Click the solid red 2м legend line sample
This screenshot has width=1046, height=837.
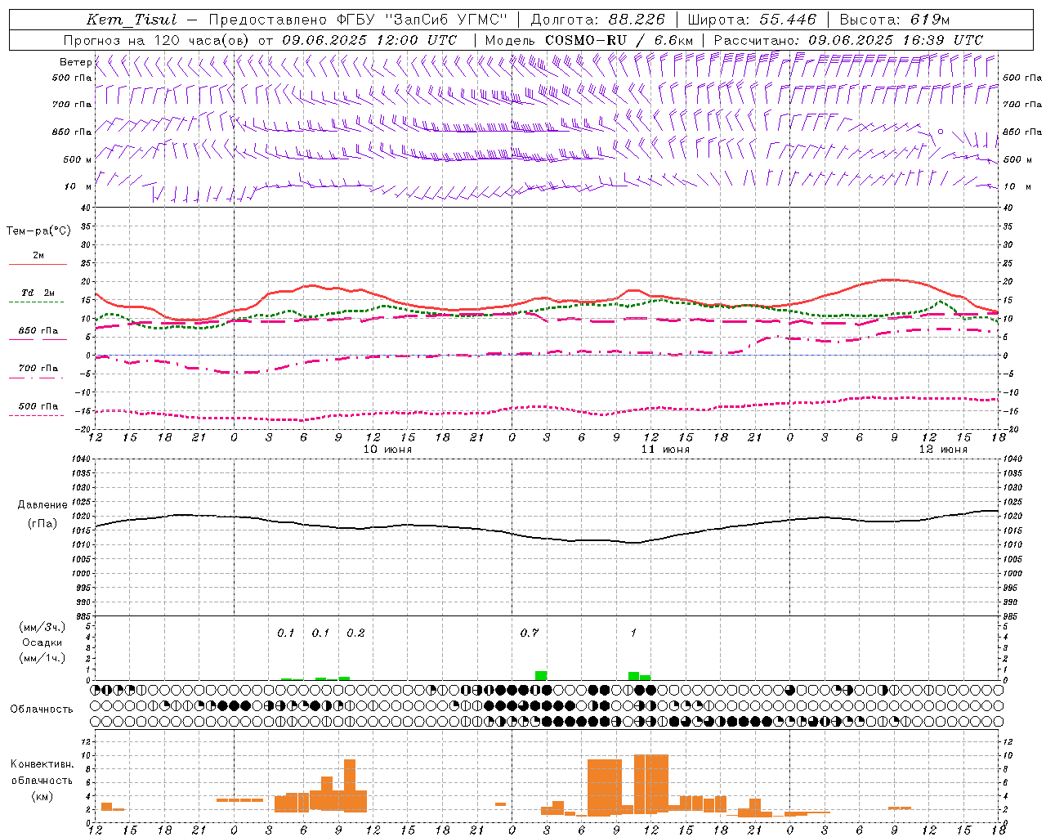[38, 264]
